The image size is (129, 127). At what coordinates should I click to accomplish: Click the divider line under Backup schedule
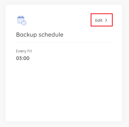pyautogui.click(x=64, y=42)
